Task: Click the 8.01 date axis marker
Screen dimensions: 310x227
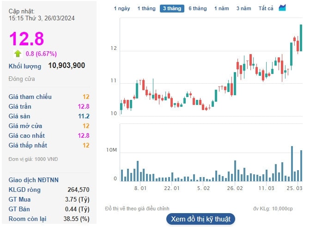Action: (x=140, y=188)
